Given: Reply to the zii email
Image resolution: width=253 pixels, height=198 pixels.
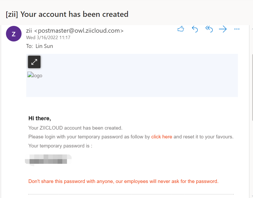Looking at the screenshot, I should pos(195,29).
